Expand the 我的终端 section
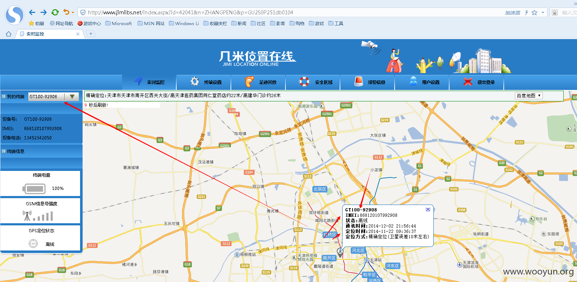Viewport: 577px width, 282px height. (x=13, y=97)
